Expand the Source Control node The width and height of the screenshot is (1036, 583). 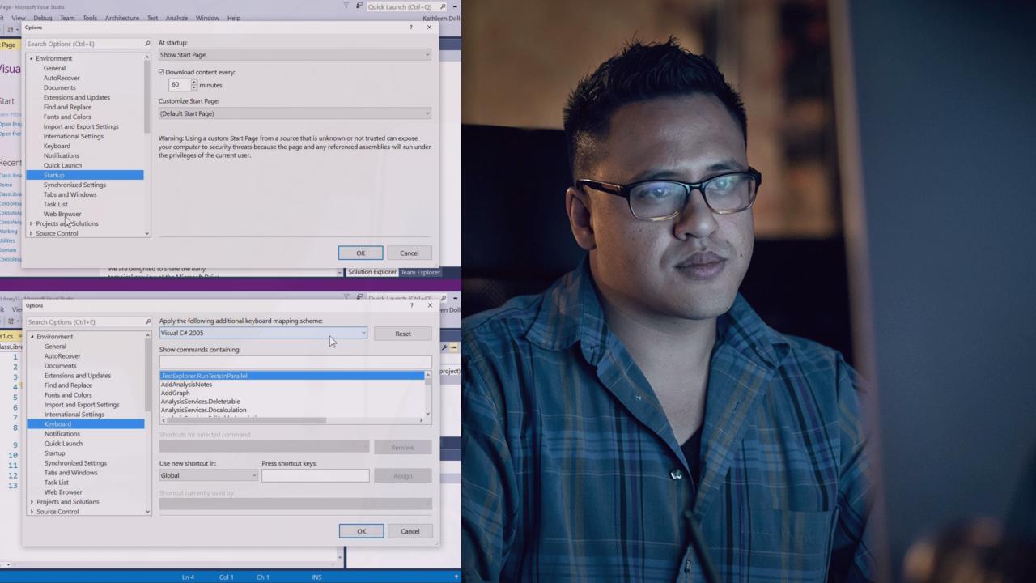point(31,233)
